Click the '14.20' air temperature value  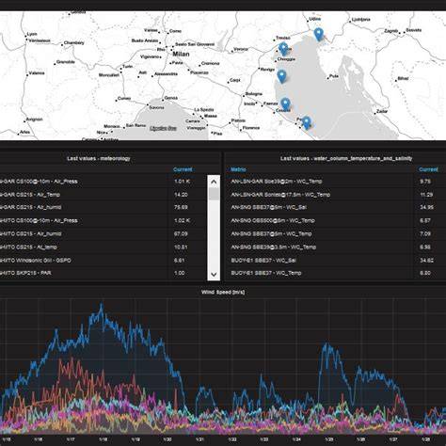click(x=181, y=195)
